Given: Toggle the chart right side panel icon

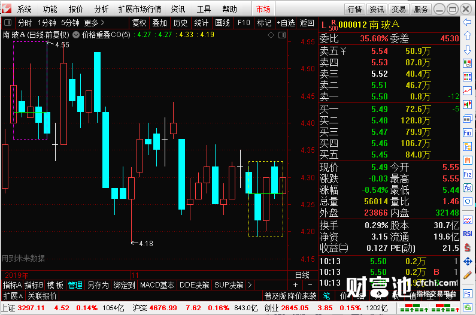Looking at the screenshot, I should [282, 35].
